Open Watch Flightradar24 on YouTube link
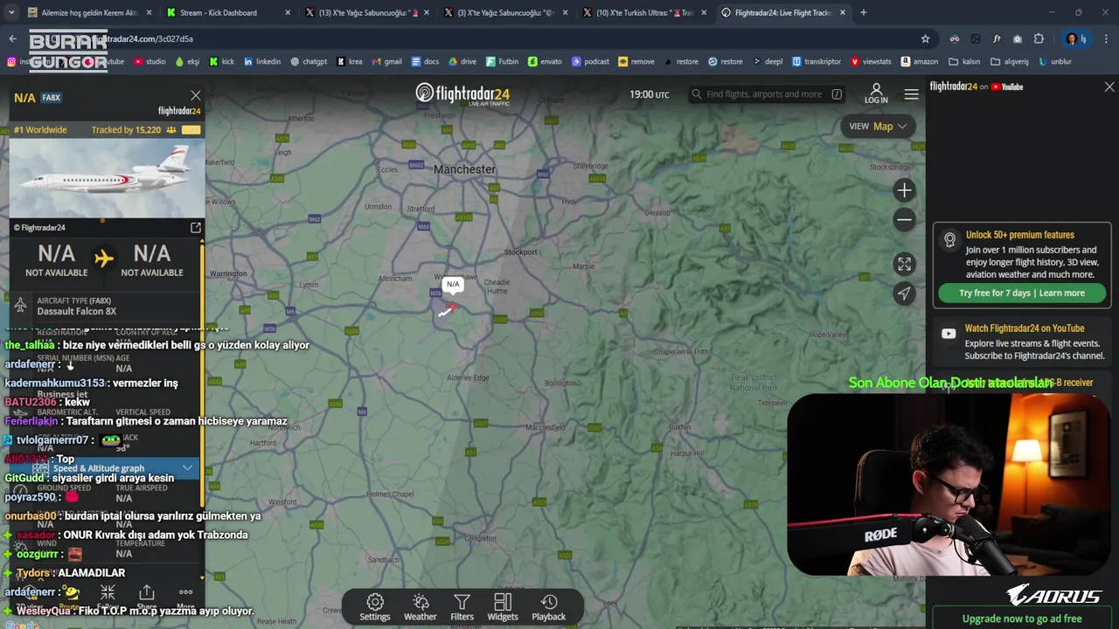This screenshot has height=629, width=1119. point(1025,328)
